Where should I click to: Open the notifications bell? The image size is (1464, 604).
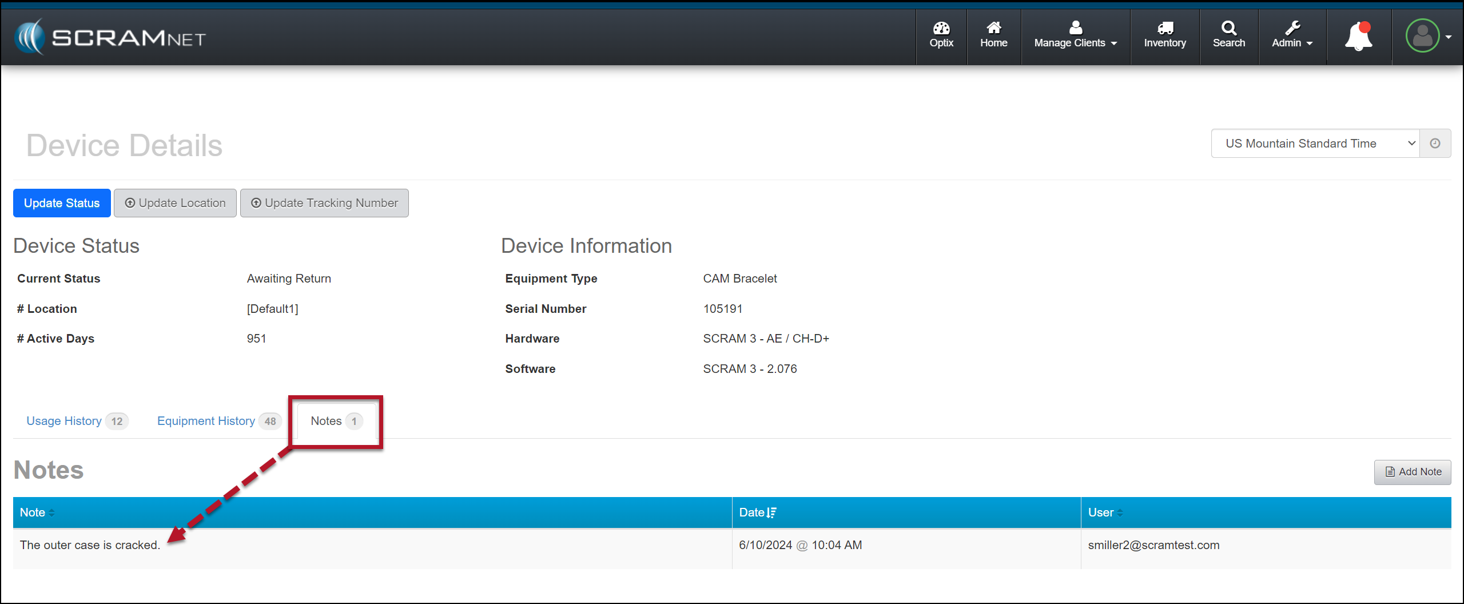[x=1358, y=37]
